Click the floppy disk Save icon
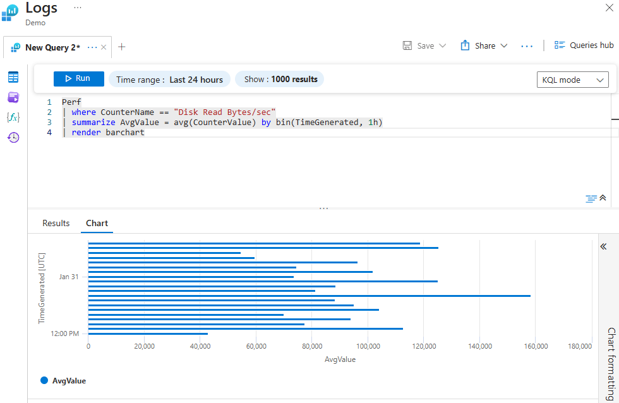 pos(407,45)
